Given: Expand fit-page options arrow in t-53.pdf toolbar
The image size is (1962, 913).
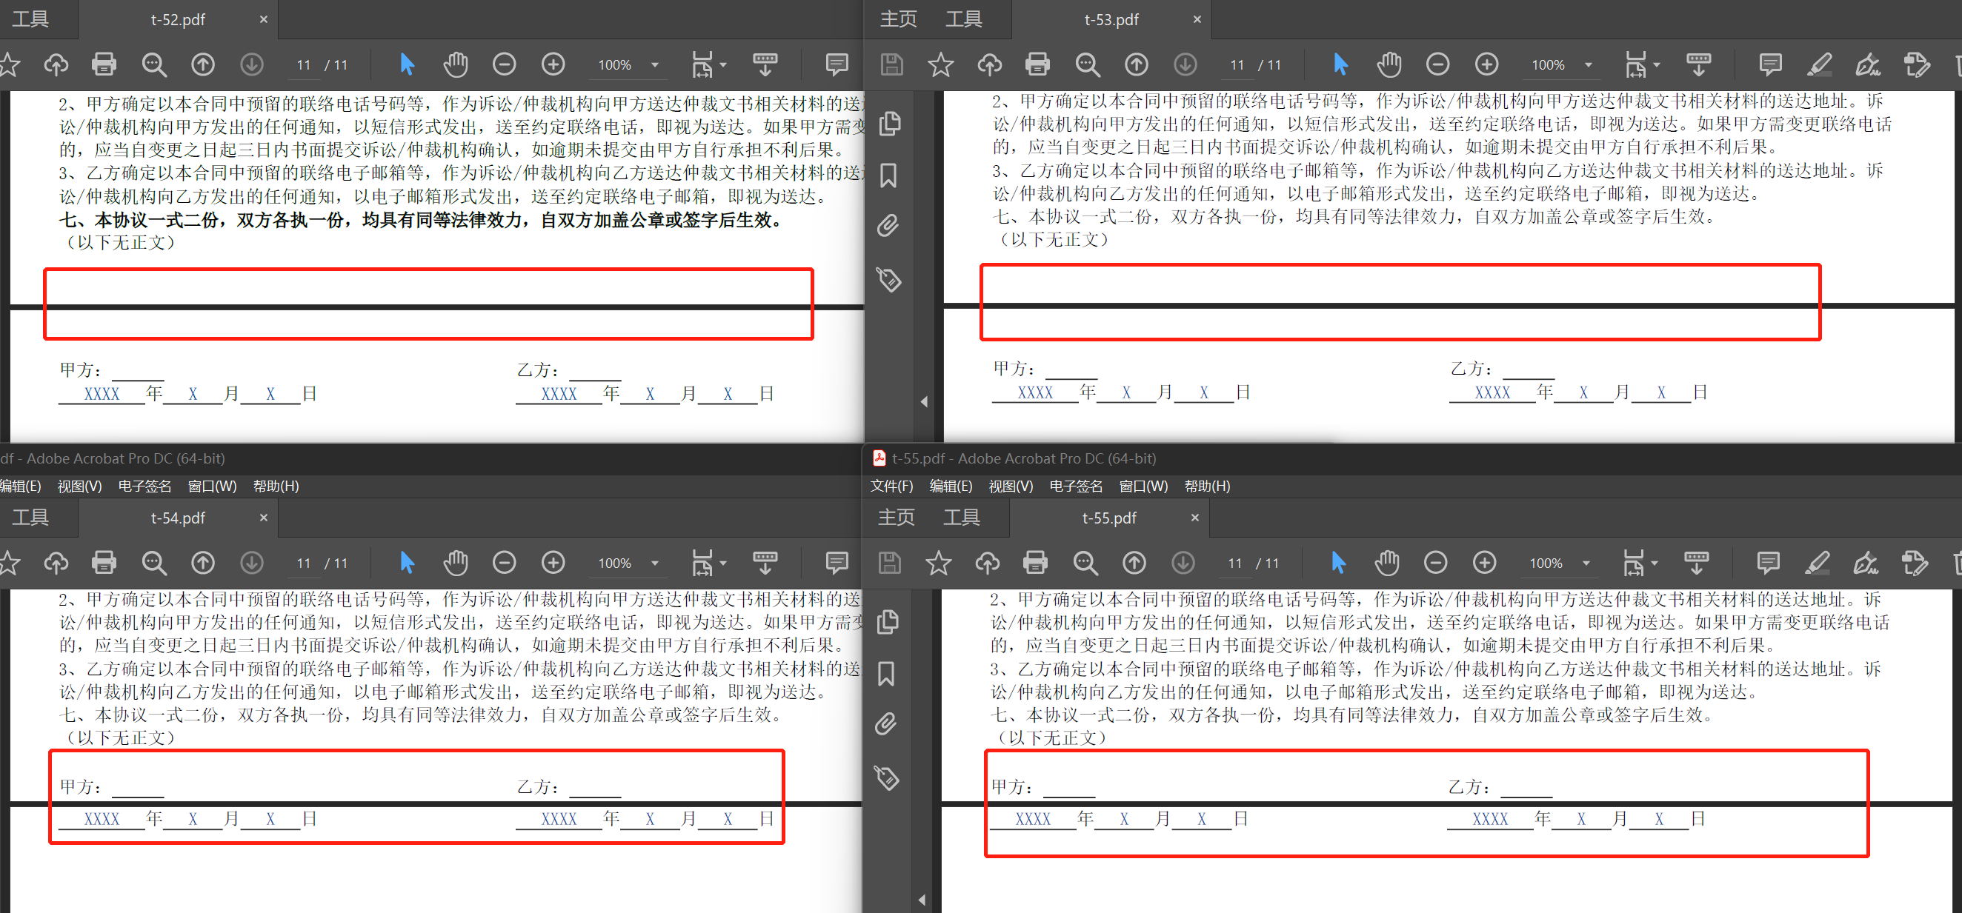Looking at the screenshot, I should [x=1657, y=64].
